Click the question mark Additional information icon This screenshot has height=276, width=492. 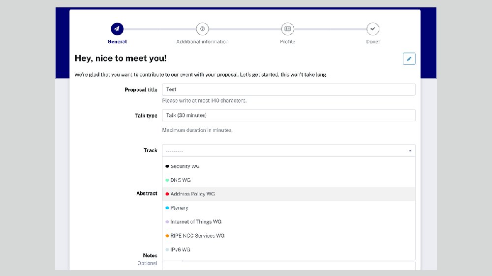point(202,29)
